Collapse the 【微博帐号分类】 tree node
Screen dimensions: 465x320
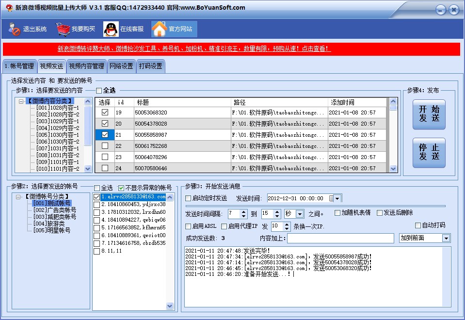tap(18, 197)
